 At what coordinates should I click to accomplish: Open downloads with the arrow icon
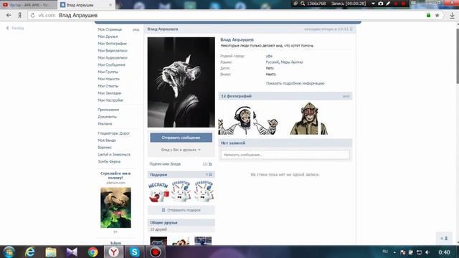[x=452, y=16]
